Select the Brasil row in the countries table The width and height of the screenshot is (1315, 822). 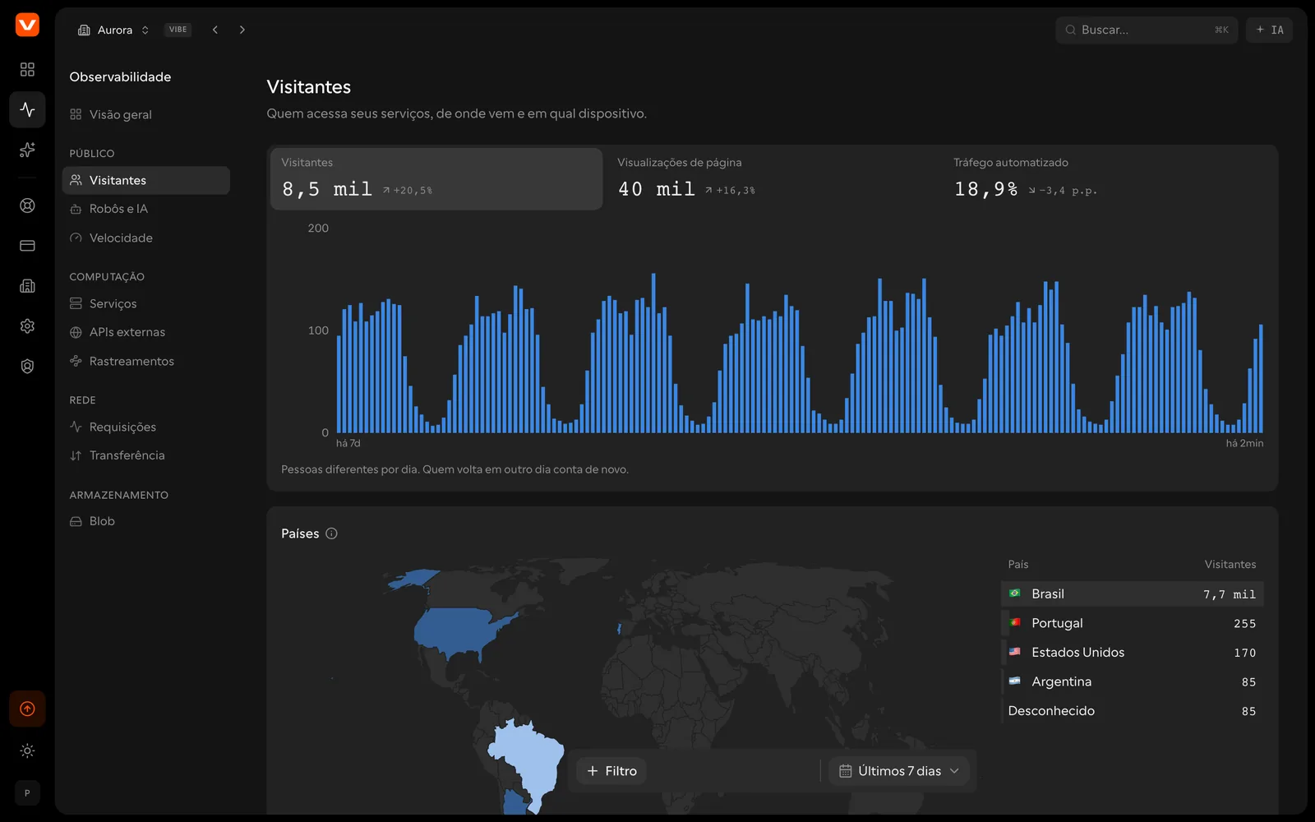point(1132,593)
